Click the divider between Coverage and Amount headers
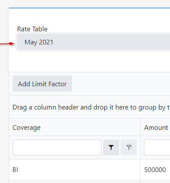This screenshot has height=183, width=170. click(140, 127)
